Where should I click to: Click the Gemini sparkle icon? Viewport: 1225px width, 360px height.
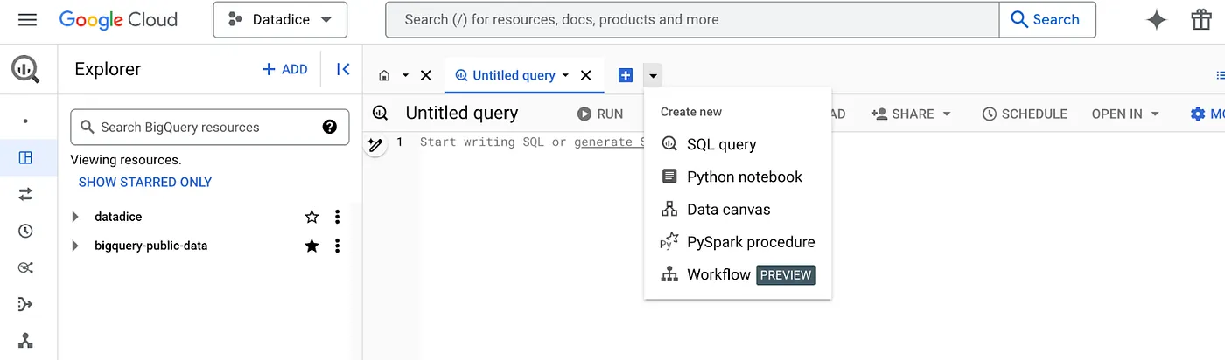click(1157, 20)
